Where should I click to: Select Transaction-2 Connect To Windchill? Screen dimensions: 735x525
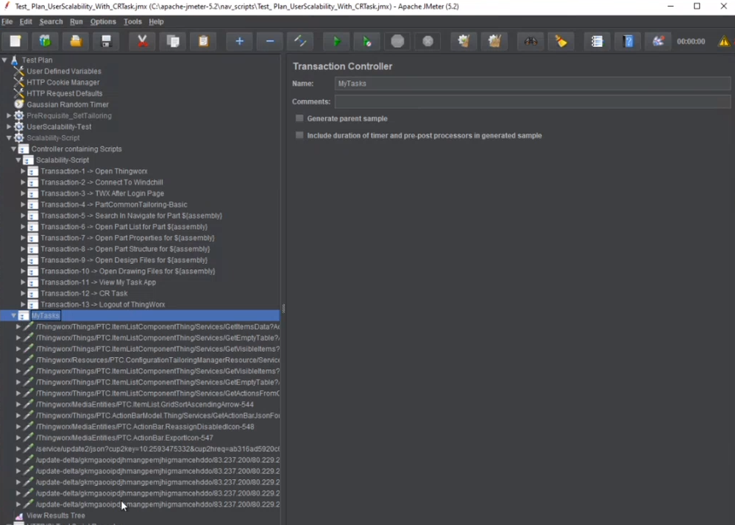102,182
